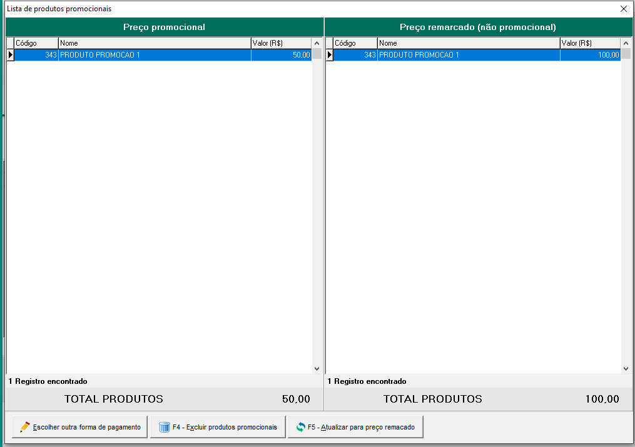The width and height of the screenshot is (635, 447).
Task: Click the pencil icon for payment method
Action: (x=25, y=427)
